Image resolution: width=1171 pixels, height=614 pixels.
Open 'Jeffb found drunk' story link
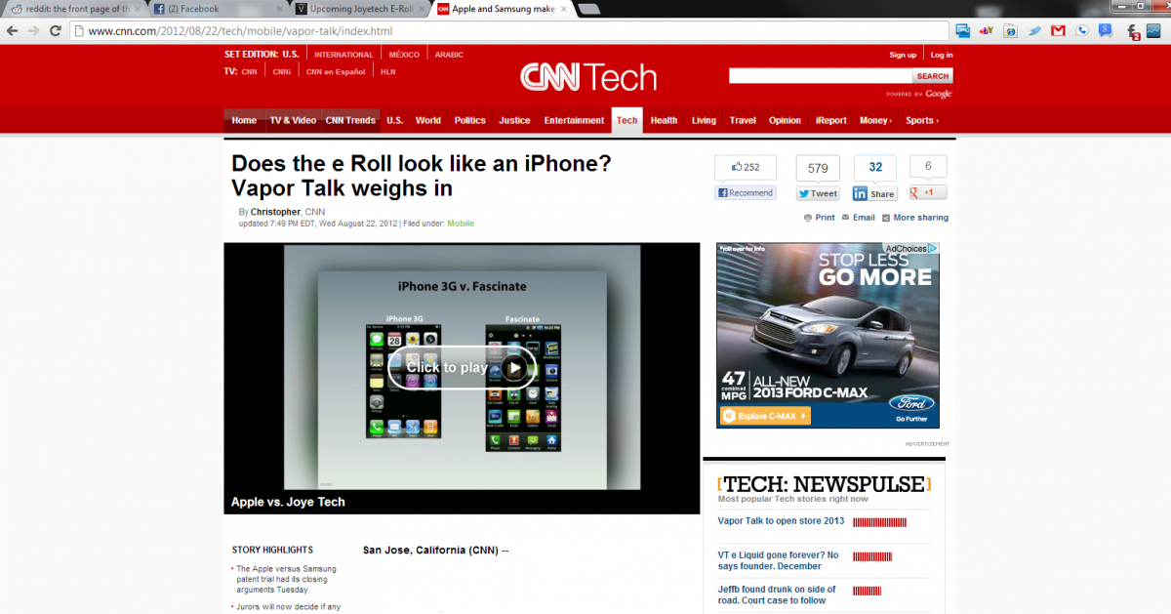click(777, 594)
